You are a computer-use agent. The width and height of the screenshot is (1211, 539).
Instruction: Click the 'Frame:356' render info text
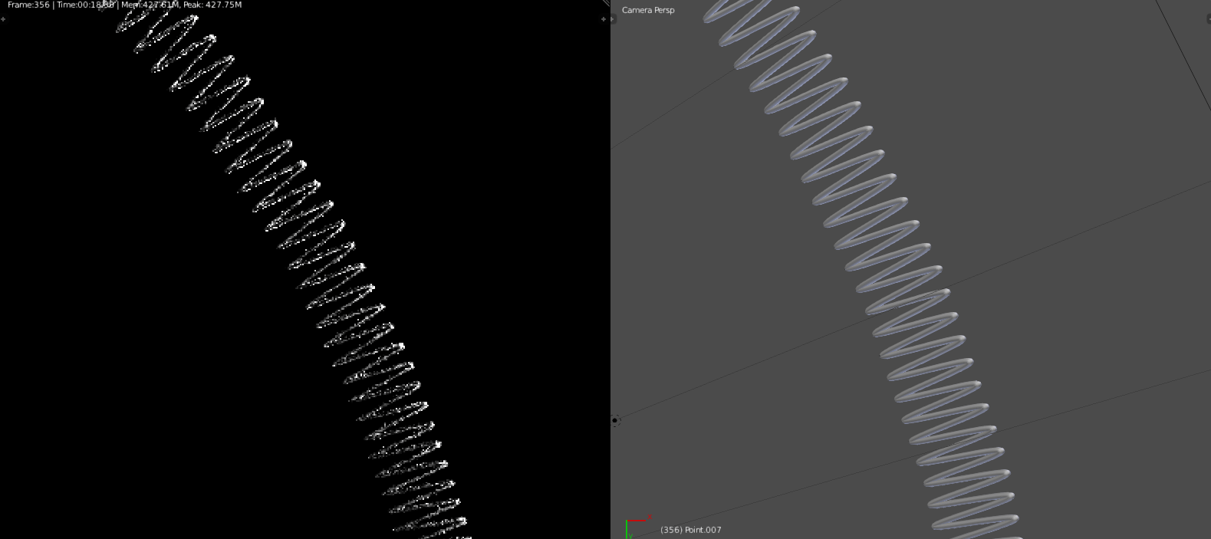(28, 5)
